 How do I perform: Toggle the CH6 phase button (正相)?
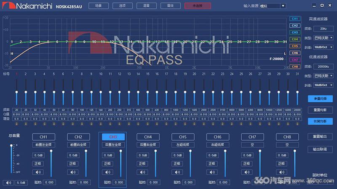[212, 164]
